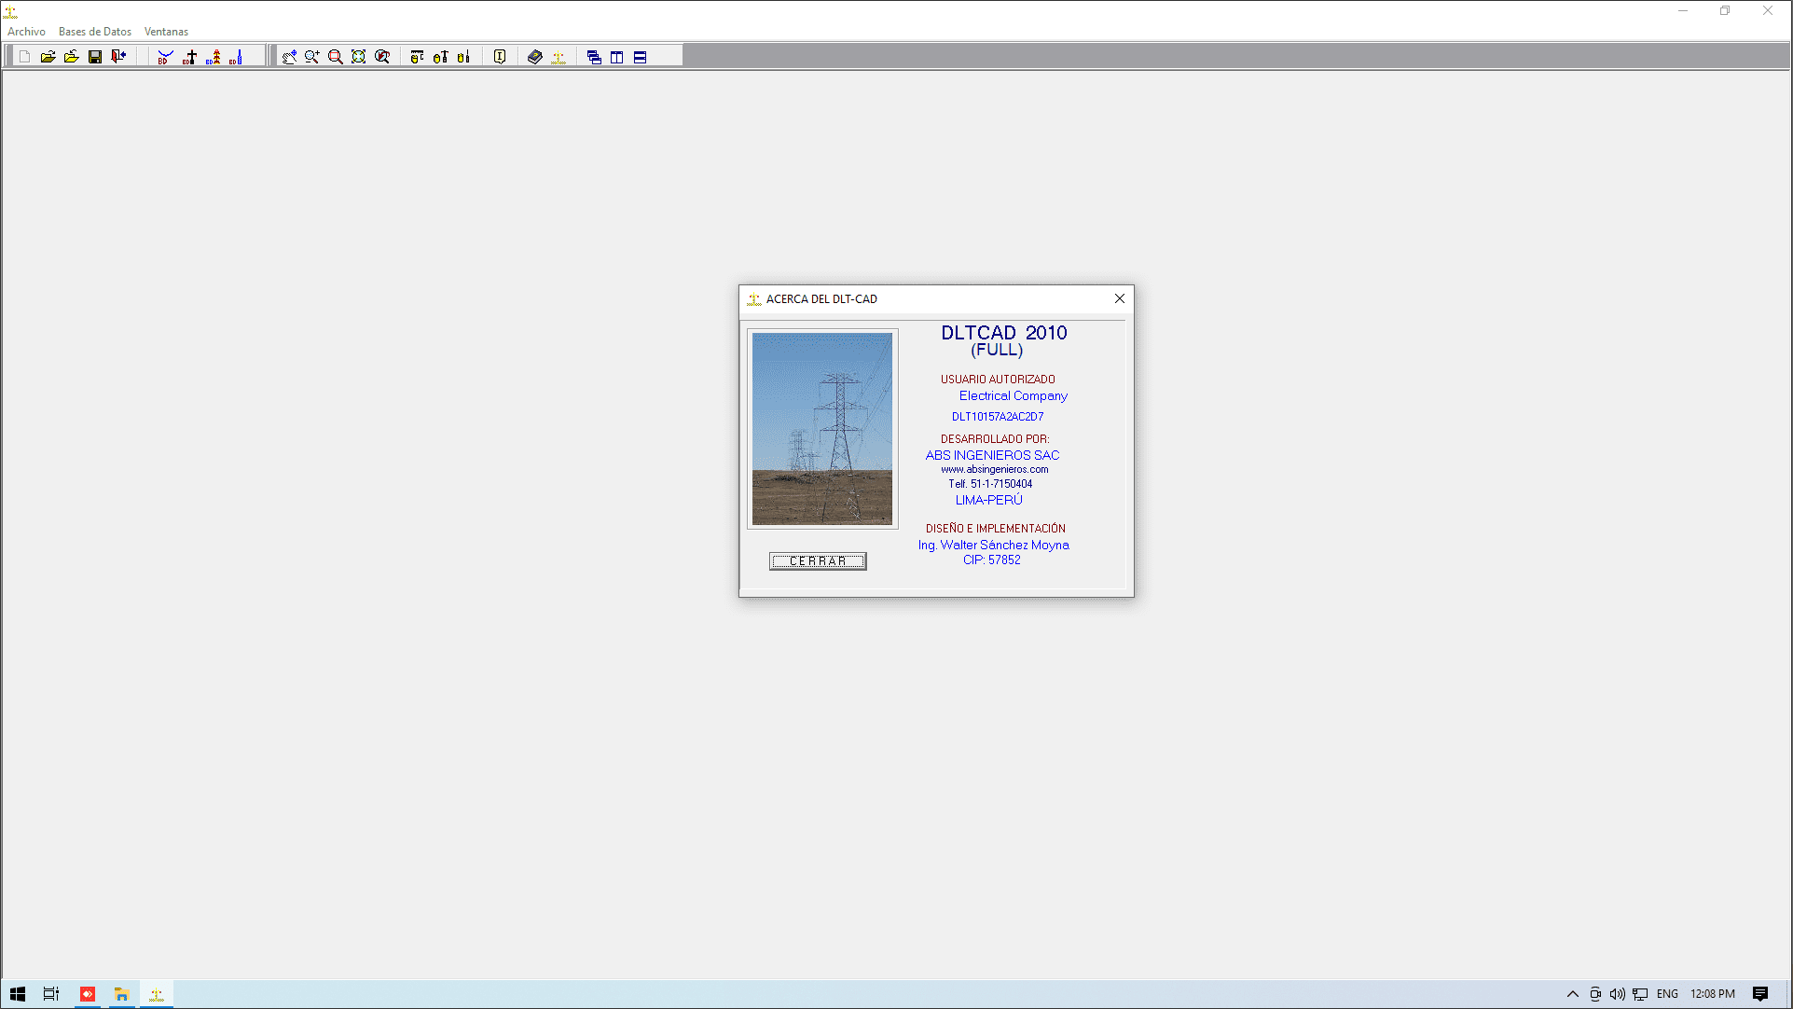Open the conductor database (BD catenary) icon
Screen dimensions: 1793x1009
coord(165,57)
